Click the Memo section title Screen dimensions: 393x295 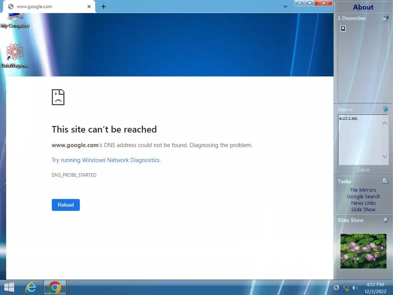(345, 109)
